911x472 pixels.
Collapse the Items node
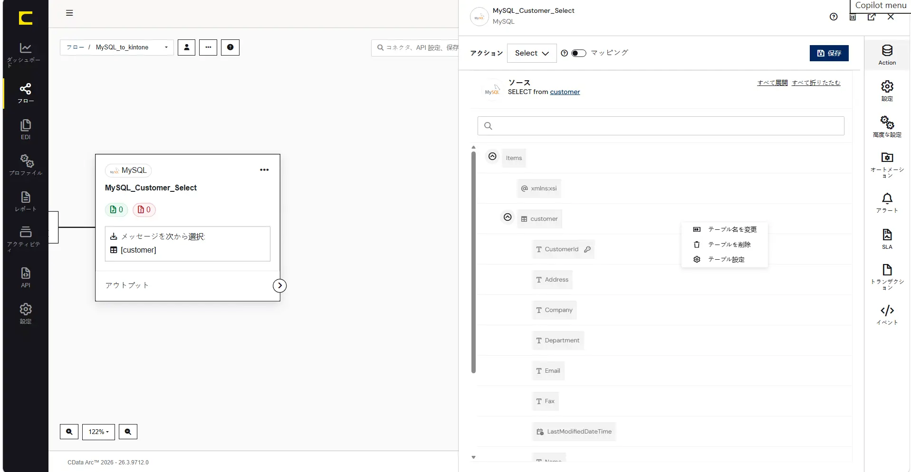coord(492,156)
